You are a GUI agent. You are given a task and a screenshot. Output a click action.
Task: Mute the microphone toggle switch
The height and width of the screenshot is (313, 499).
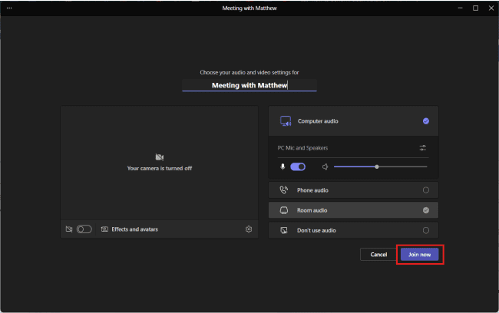coord(298,166)
